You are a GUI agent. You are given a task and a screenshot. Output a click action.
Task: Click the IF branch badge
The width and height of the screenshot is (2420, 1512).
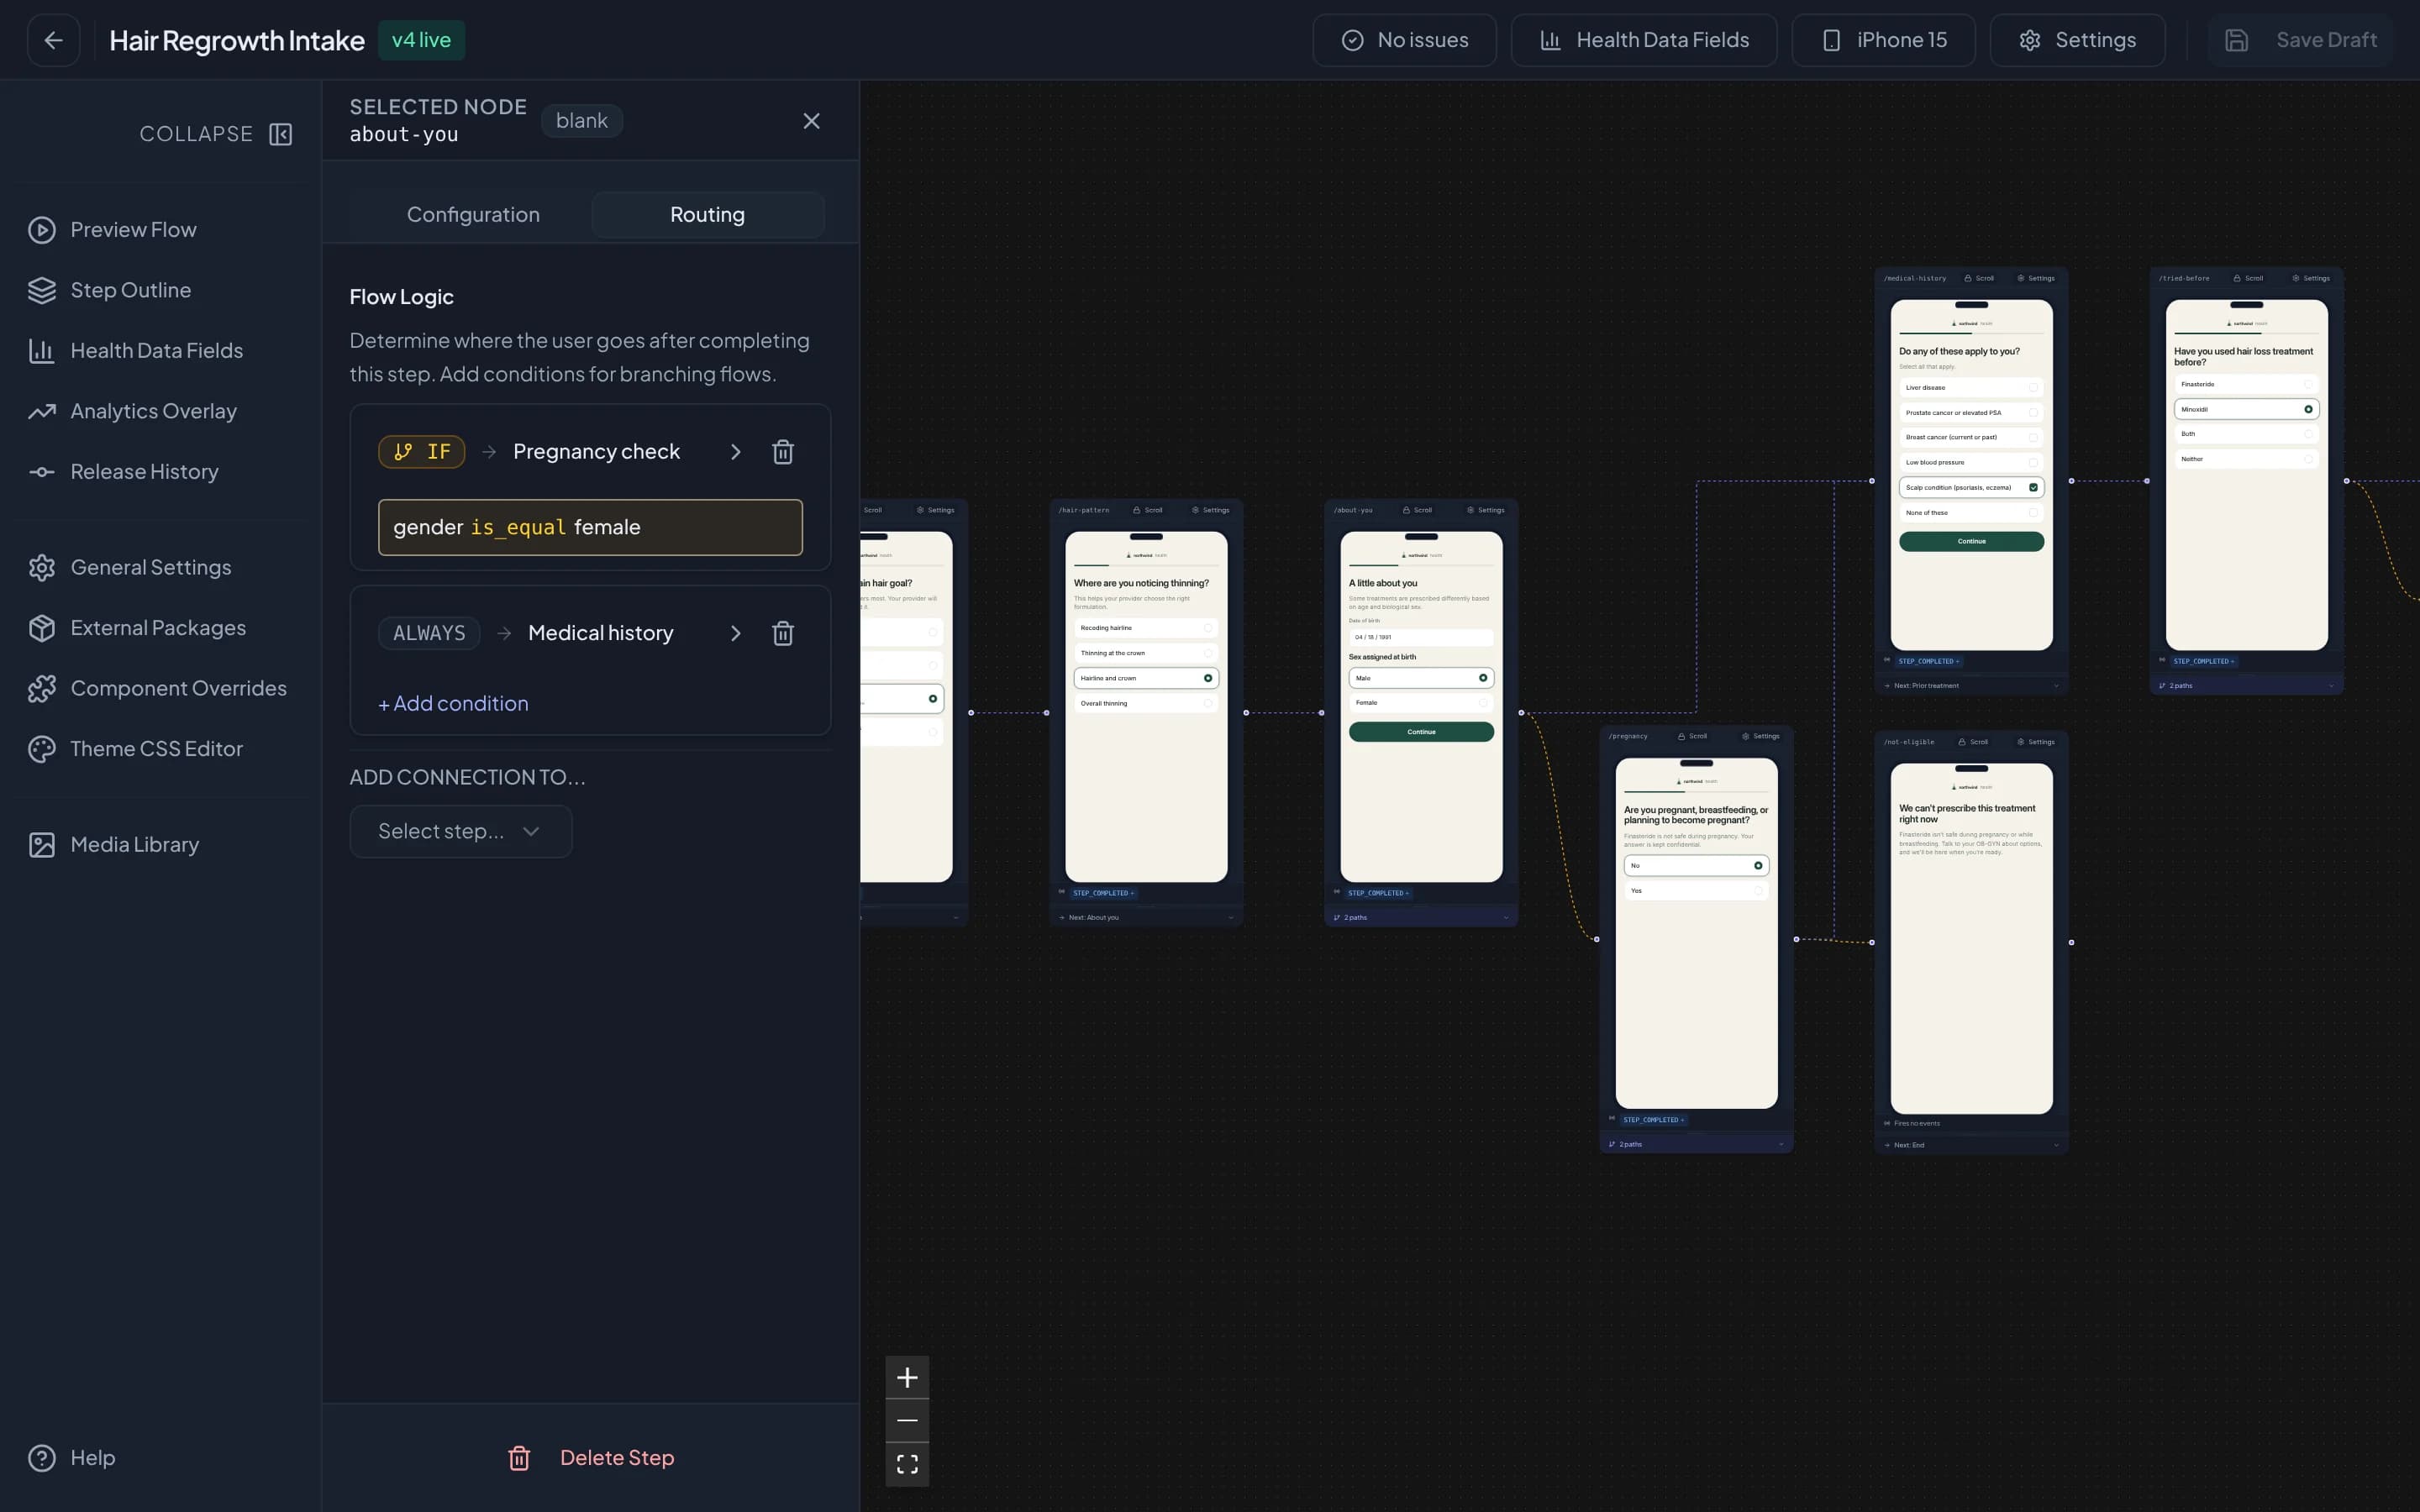(x=421, y=452)
